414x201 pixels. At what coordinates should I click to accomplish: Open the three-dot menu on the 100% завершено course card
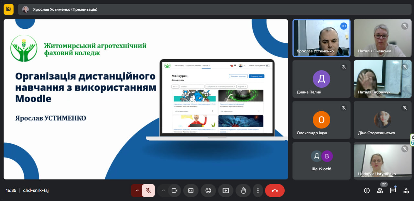[x=212, y=111]
